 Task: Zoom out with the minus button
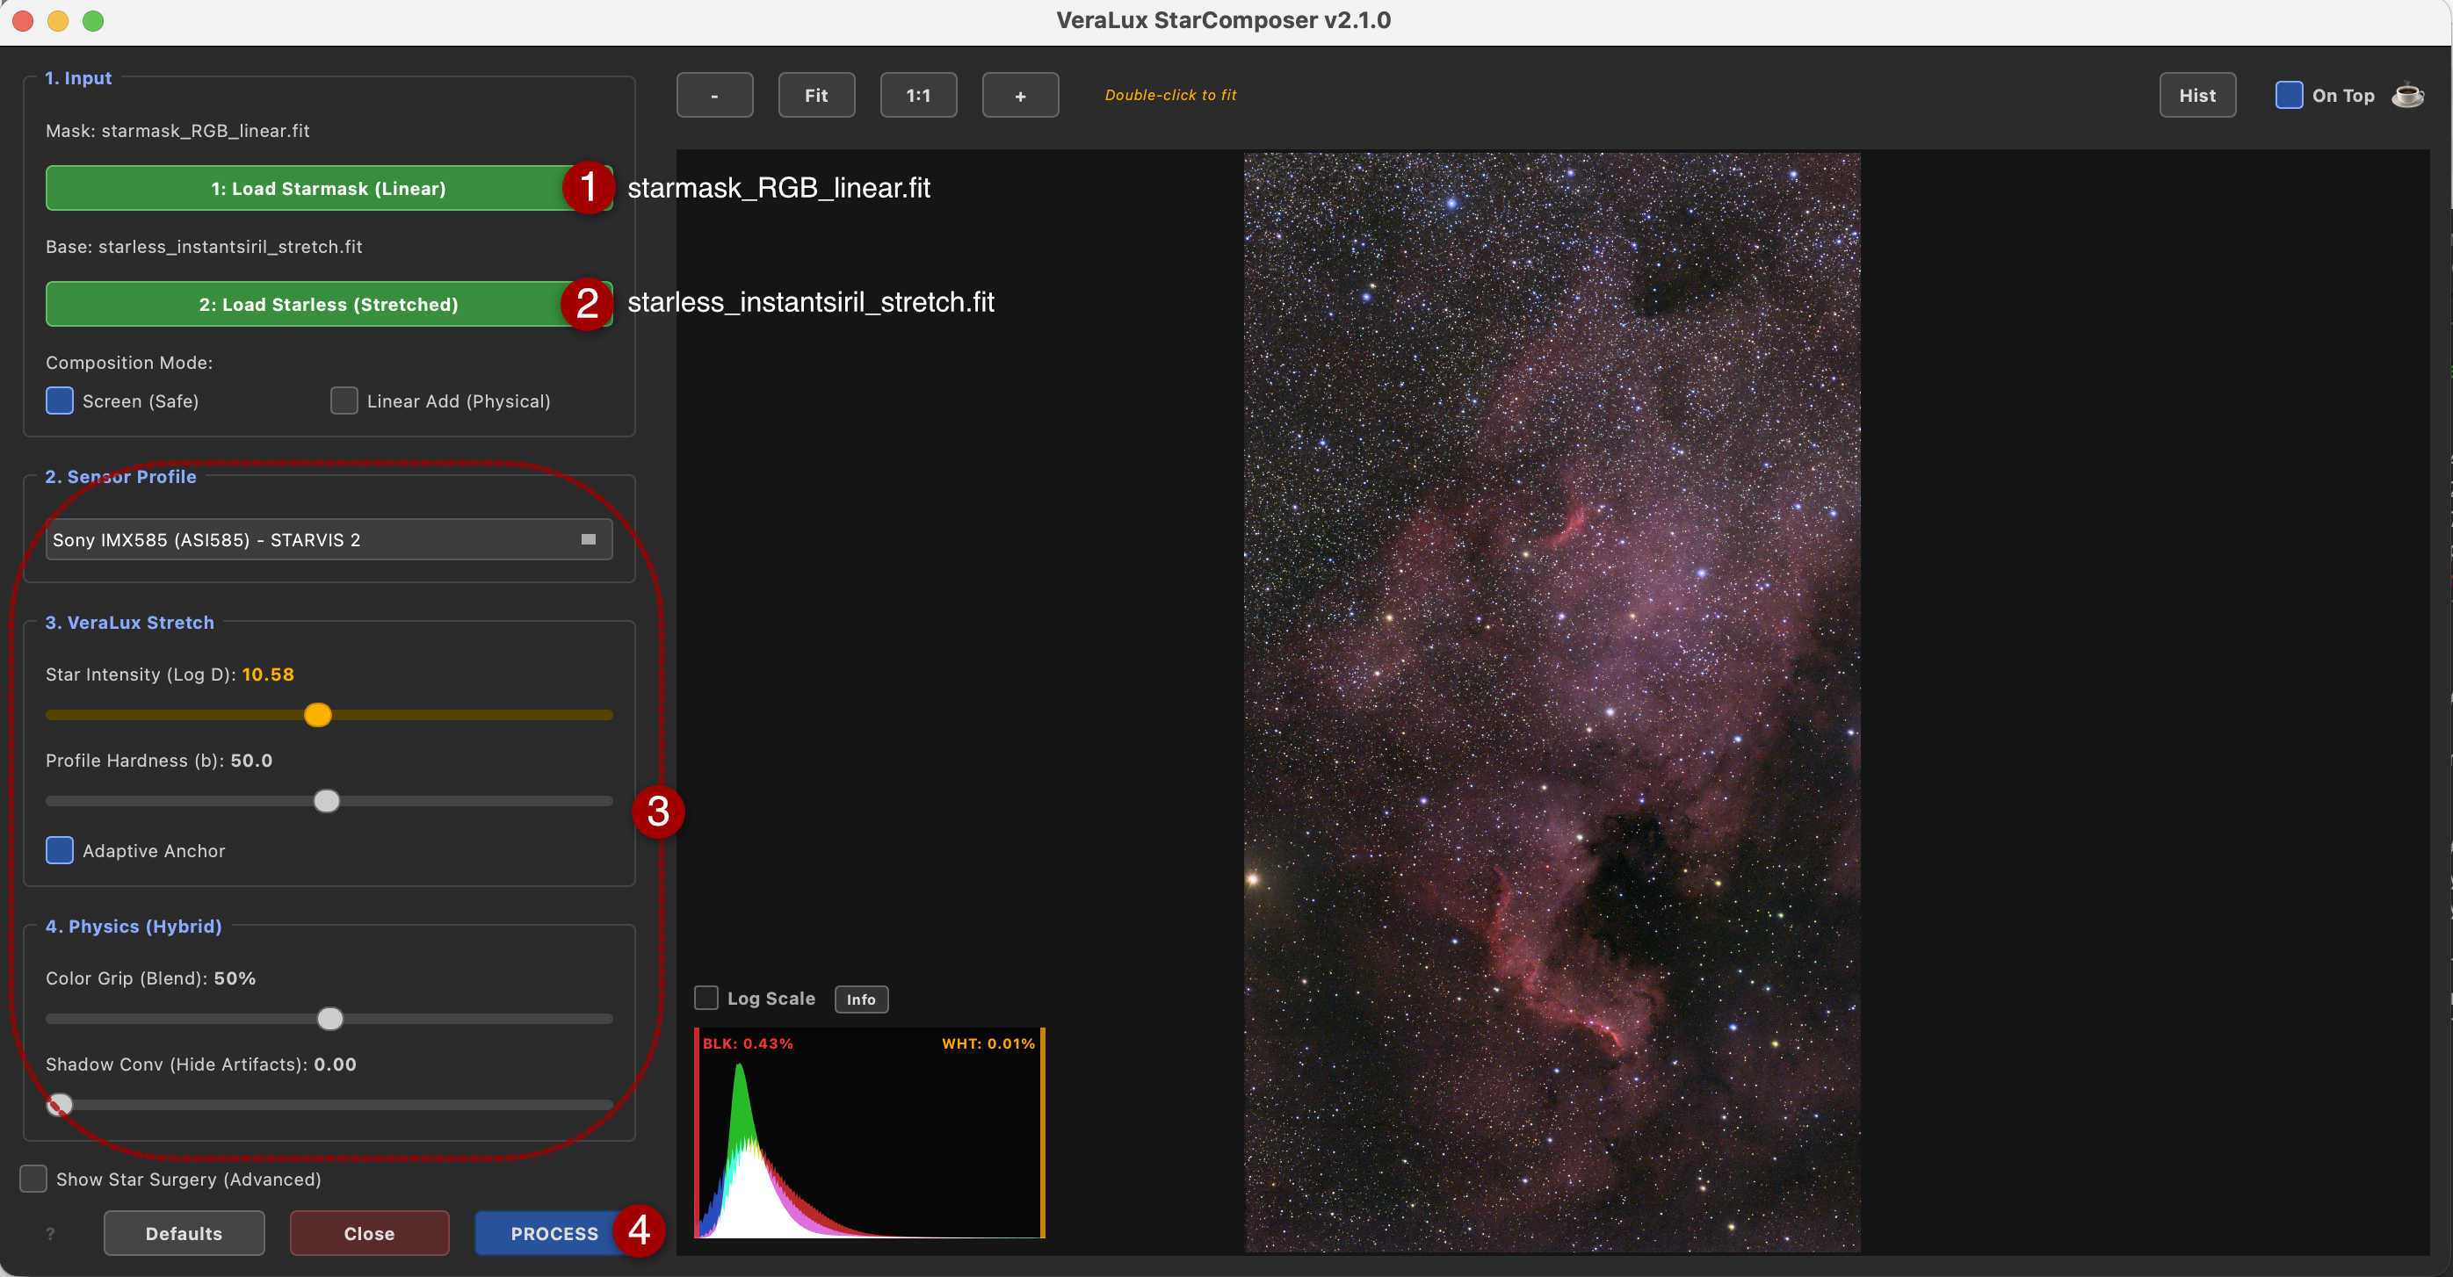click(x=714, y=95)
